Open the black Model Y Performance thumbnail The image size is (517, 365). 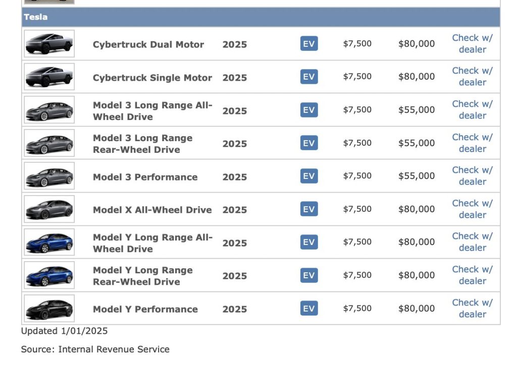tap(49, 309)
